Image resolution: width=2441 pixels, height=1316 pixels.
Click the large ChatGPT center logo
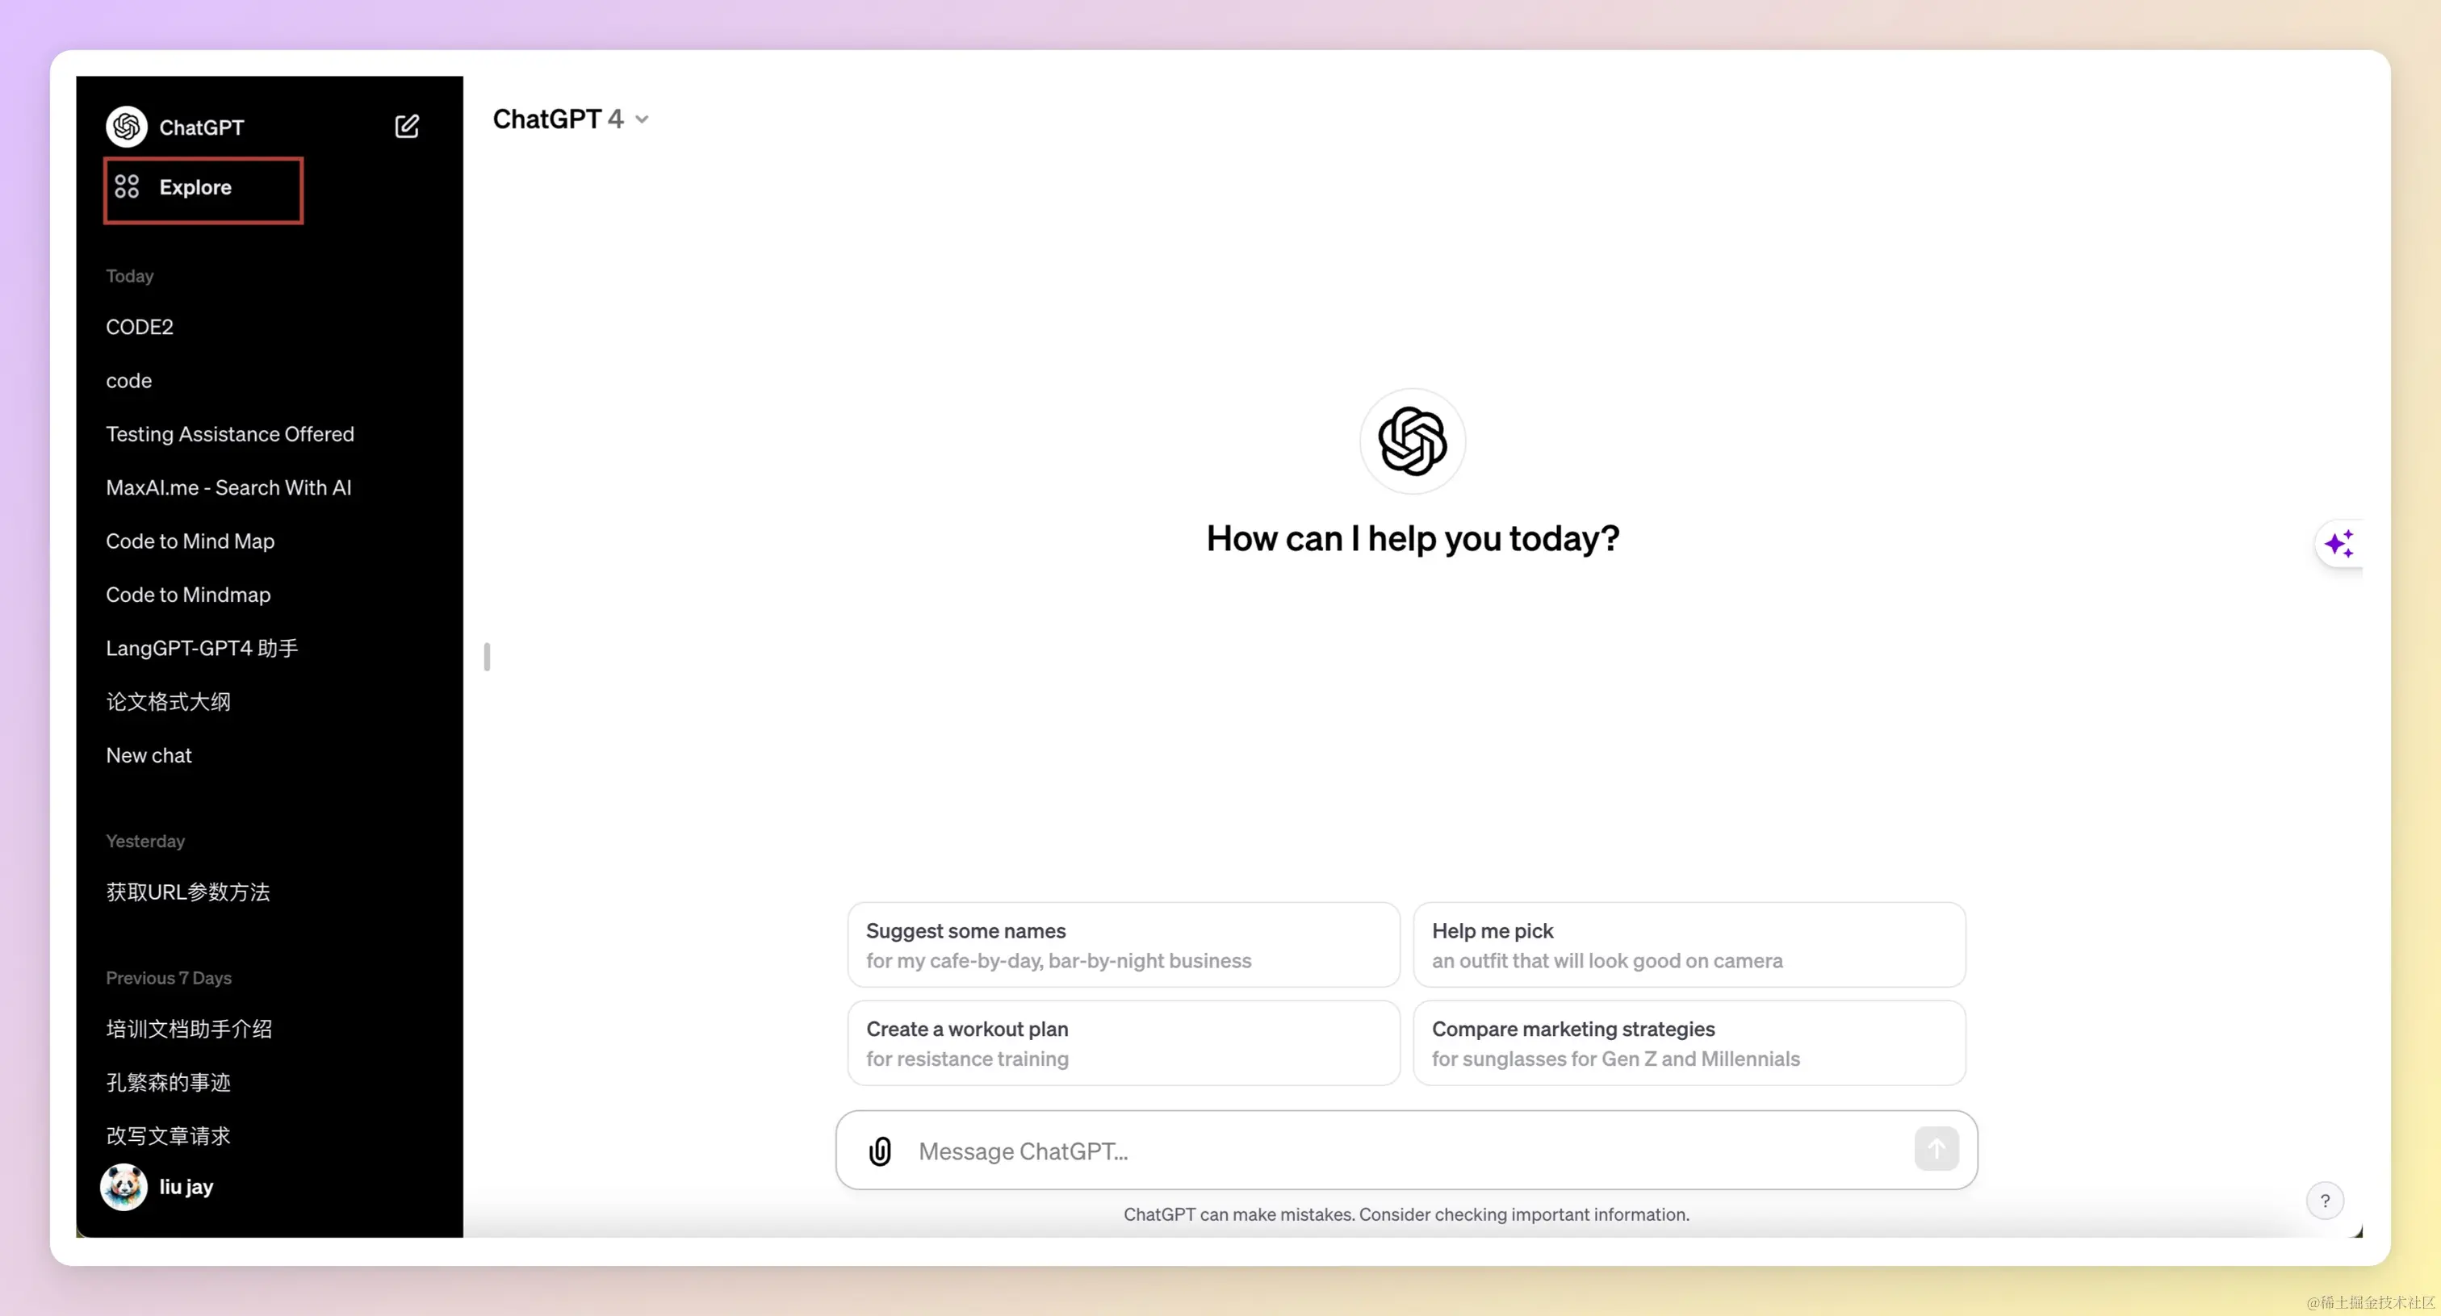(x=1412, y=441)
